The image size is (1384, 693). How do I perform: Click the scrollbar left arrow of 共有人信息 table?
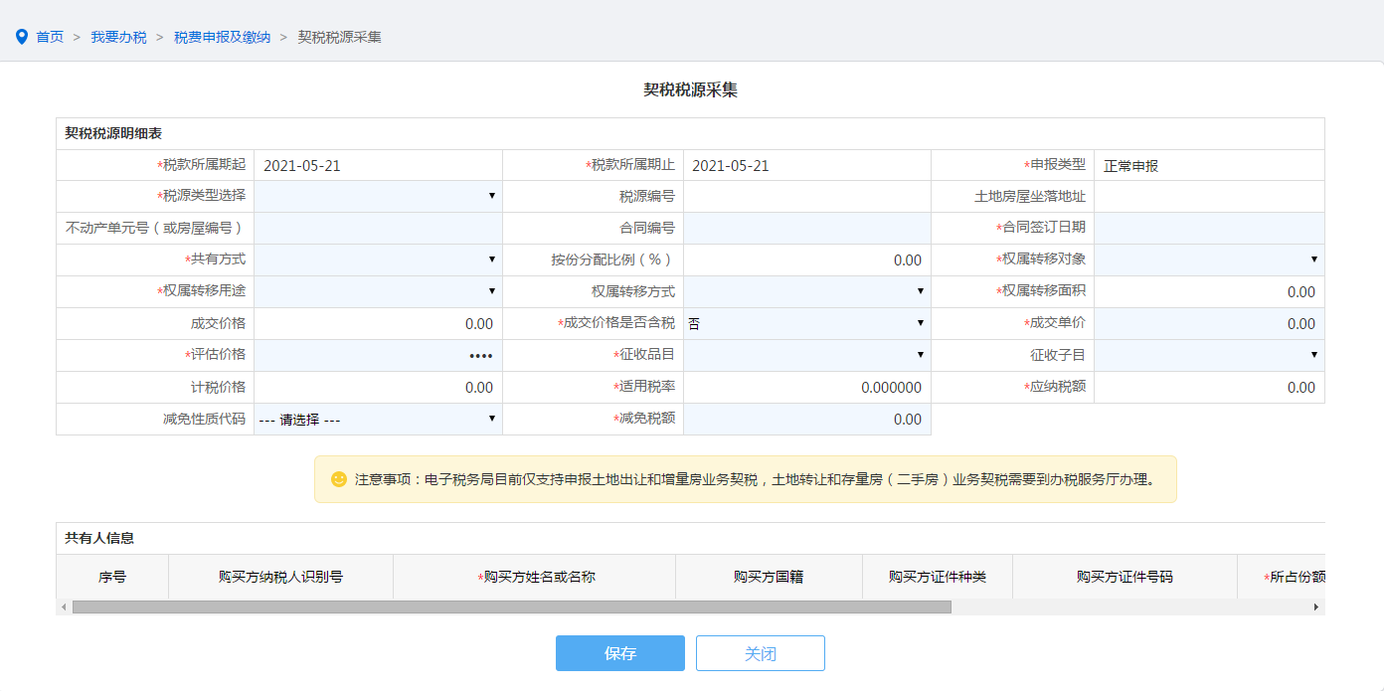click(64, 606)
